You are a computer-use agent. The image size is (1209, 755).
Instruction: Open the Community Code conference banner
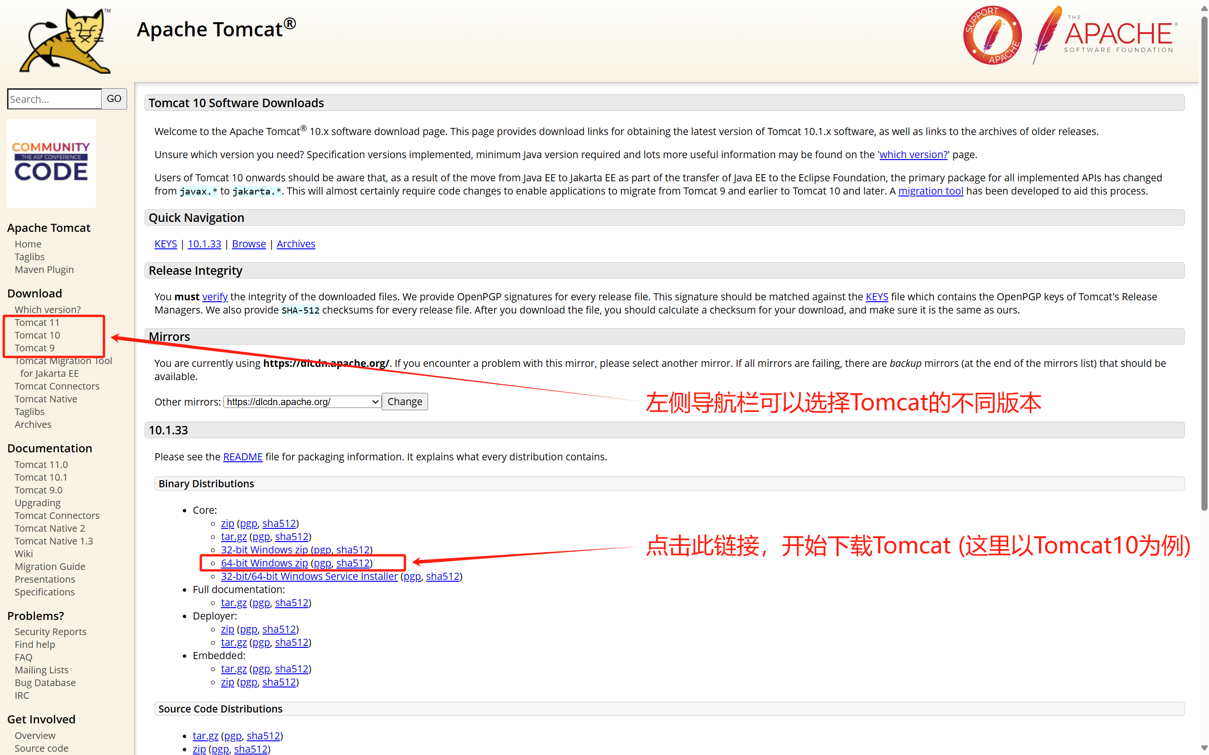(51, 163)
